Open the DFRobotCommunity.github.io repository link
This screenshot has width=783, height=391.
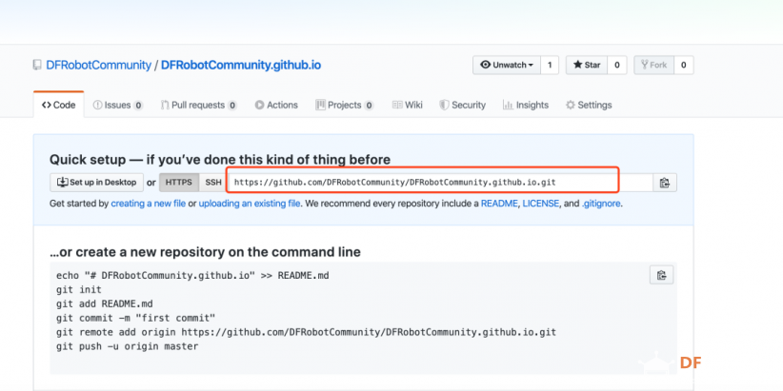pyautogui.click(x=241, y=65)
